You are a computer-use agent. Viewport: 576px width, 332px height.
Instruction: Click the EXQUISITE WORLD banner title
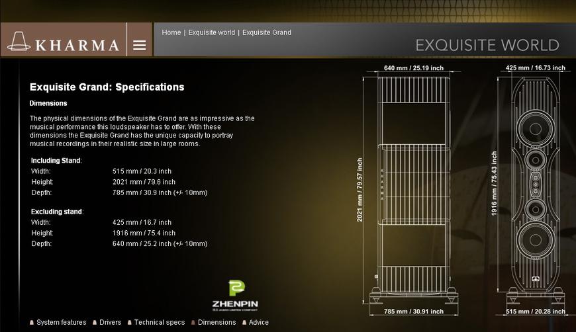point(487,45)
